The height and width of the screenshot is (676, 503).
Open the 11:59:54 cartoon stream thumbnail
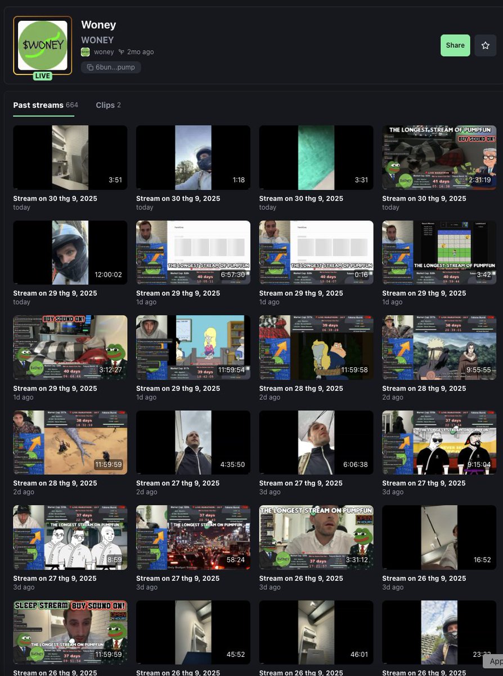[193, 348]
